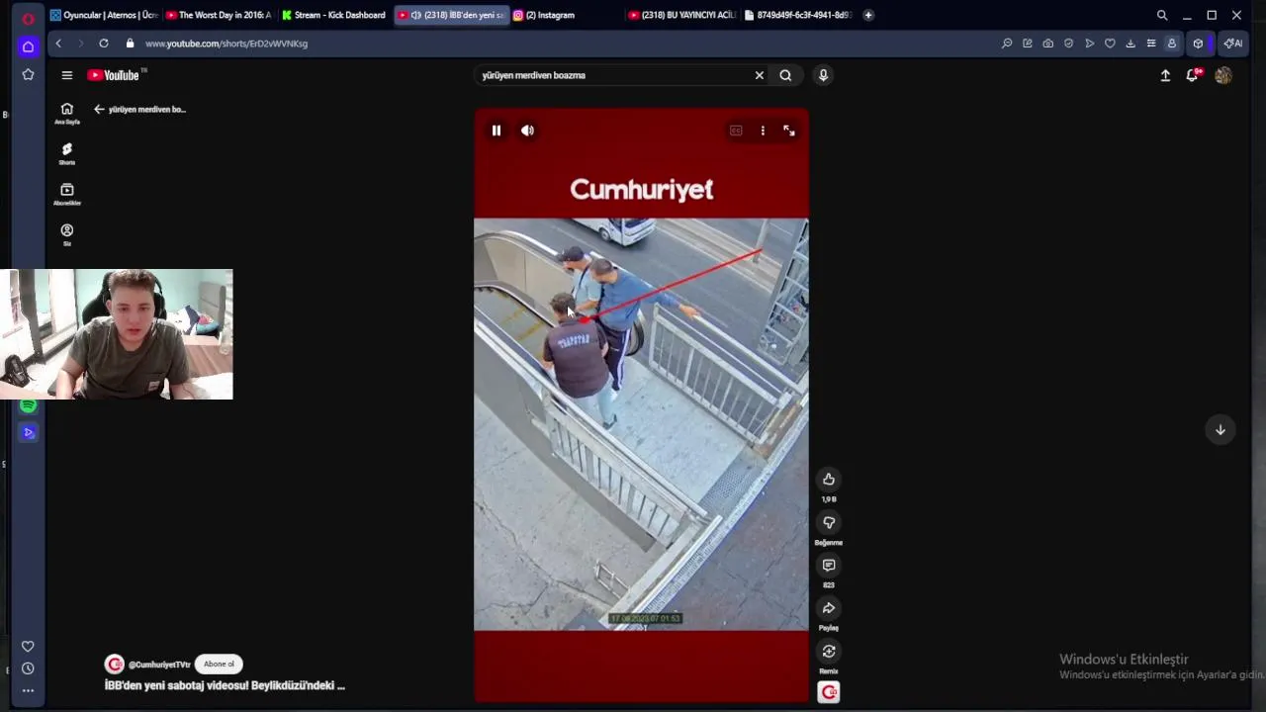Screen dimensions: 1266x712
Task: Switch to (2) Instagram tab
Action: [566, 15]
